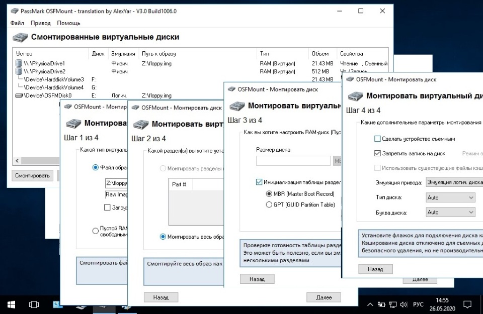The image size is (483, 314).
Task: Open the Windows Start menu
Action: click(x=12, y=304)
